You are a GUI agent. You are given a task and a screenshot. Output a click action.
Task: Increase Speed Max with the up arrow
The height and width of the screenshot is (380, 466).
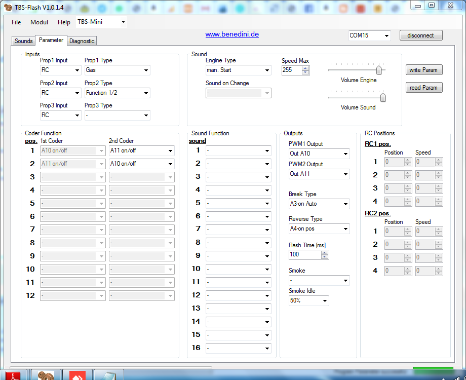[x=305, y=68]
